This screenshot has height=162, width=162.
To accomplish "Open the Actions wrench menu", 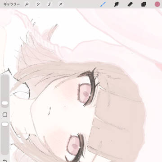I will tap(27, 4).
